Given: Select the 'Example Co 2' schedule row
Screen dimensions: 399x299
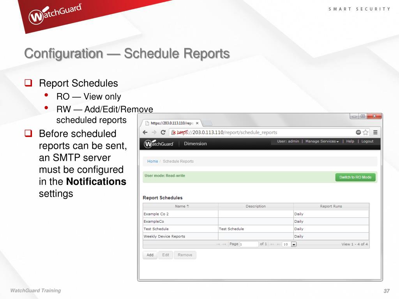Looking at the screenshot, I should point(256,214).
